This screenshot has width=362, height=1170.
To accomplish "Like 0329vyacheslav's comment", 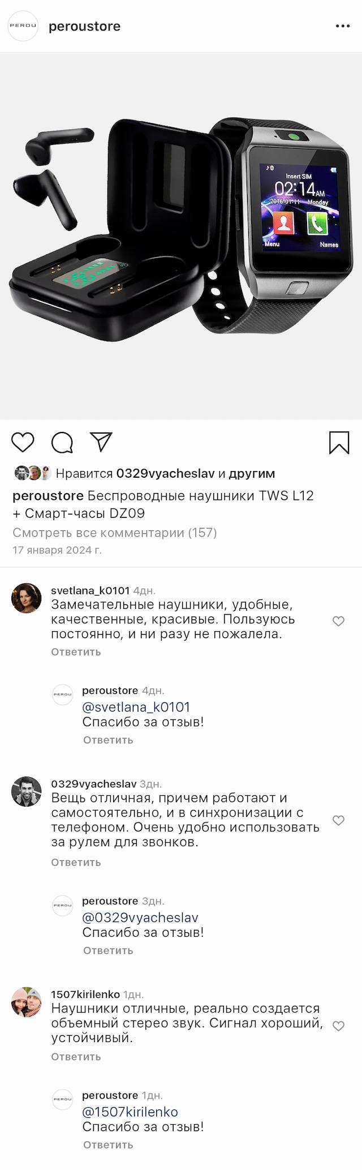I will click(x=338, y=820).
